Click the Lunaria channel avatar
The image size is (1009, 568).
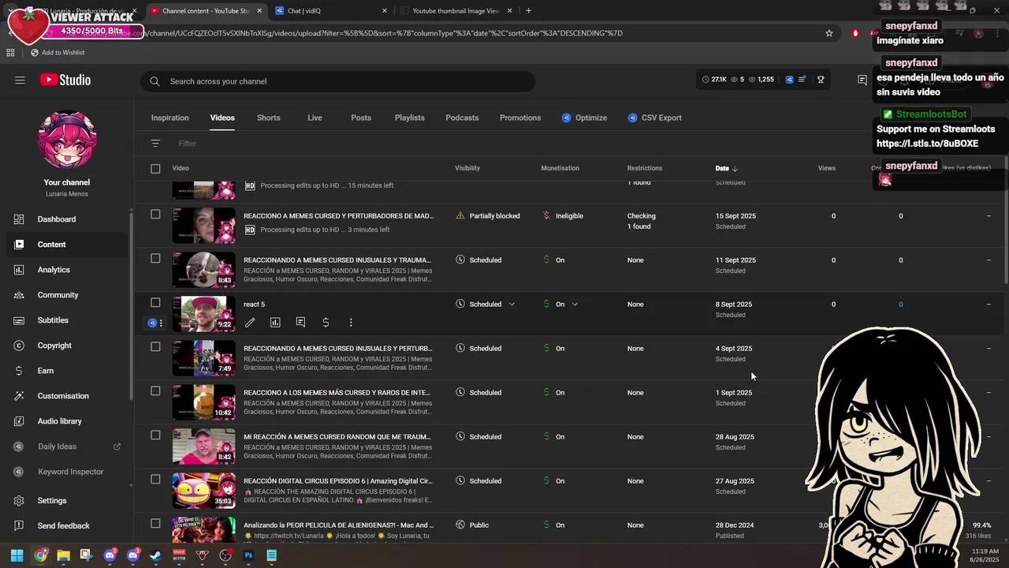point(67,140)
